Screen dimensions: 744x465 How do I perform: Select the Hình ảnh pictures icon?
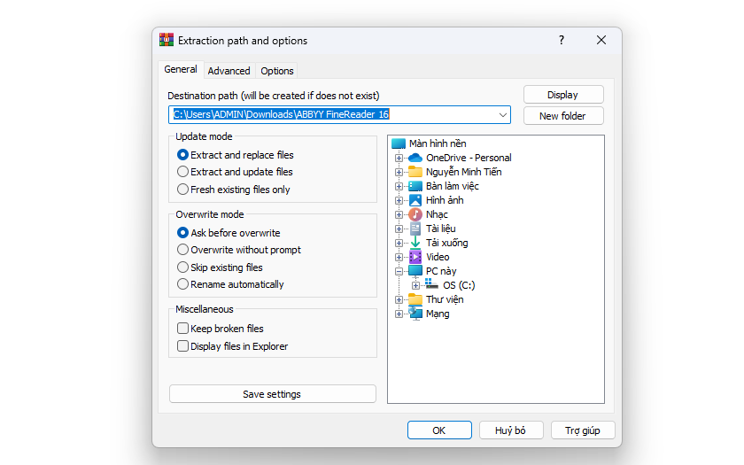pyautogui.click(x=415, y=200)
